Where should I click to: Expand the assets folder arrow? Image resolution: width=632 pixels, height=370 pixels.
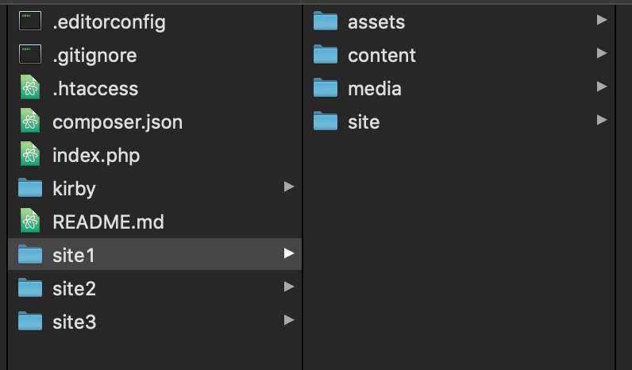click(601, 21)
